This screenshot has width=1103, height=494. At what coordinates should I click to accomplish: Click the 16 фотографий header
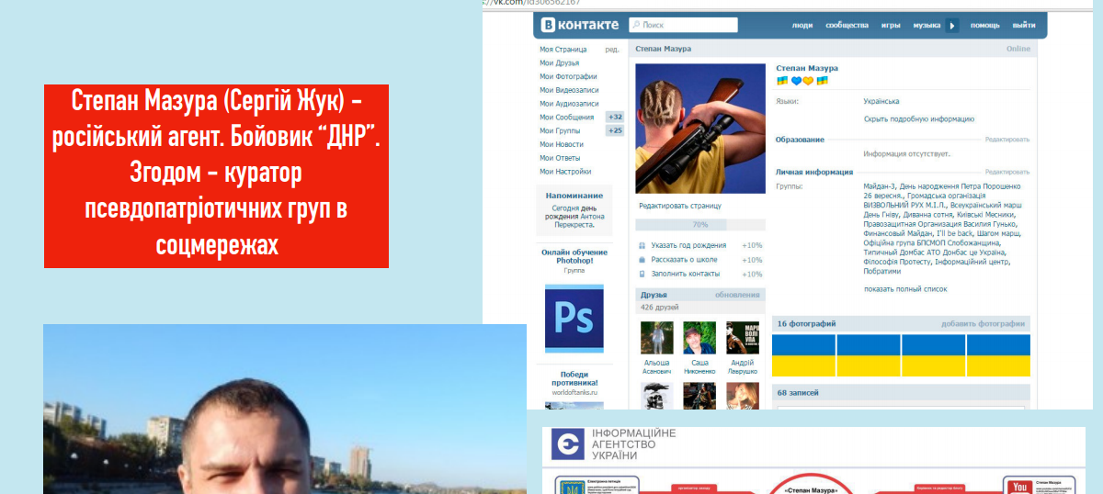(806, 324)
